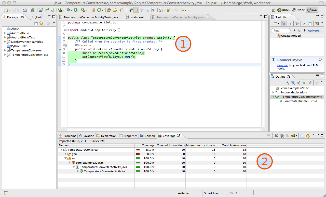
Task: Click the Task List Find field
Action: point(281,31)
